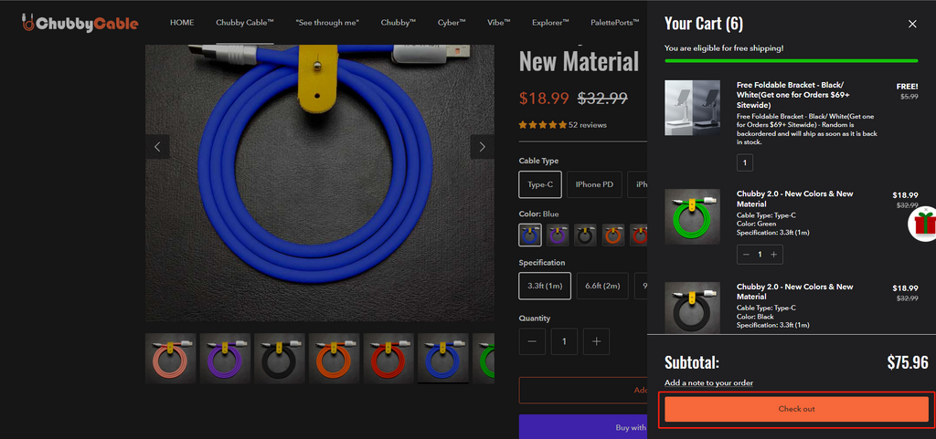Click Add a note to your order
This screenshot has height=439, width=936.
[708, 383]
